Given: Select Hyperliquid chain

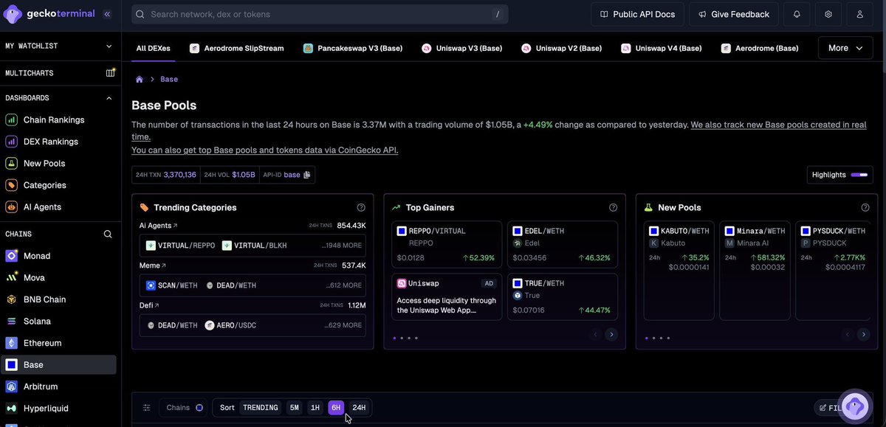Looking at the screenshot, I should tap(60, 408).
